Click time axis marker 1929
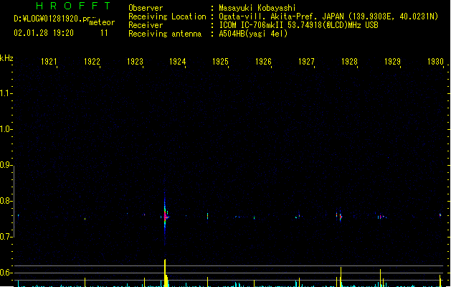 coord(392,62)
